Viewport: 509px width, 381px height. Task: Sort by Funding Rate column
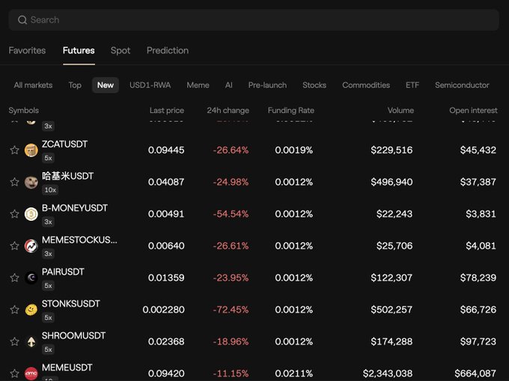point(291,110)
